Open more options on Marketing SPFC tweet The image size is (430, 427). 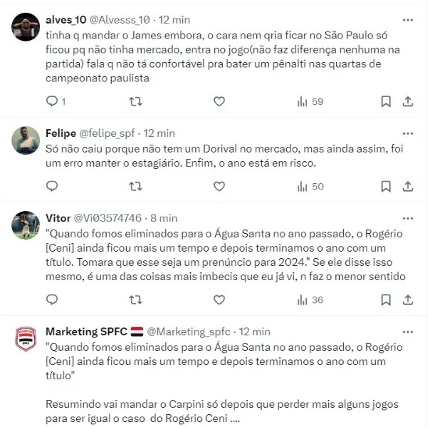[408, 332]
